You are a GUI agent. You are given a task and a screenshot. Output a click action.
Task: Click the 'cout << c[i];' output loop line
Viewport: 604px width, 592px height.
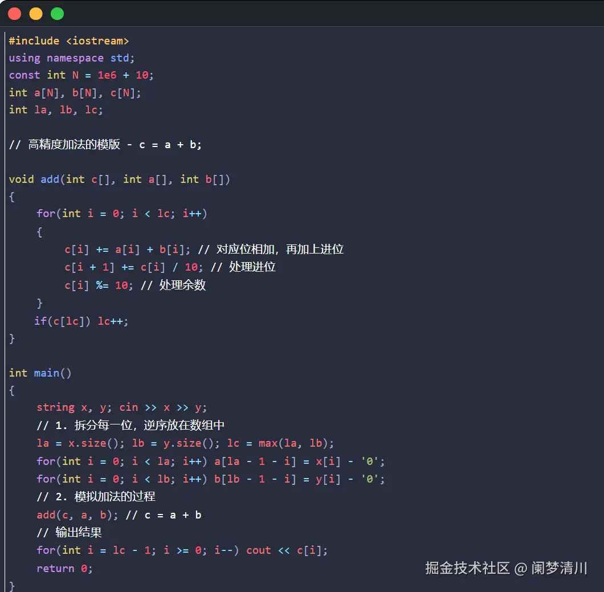click(182, 550)
